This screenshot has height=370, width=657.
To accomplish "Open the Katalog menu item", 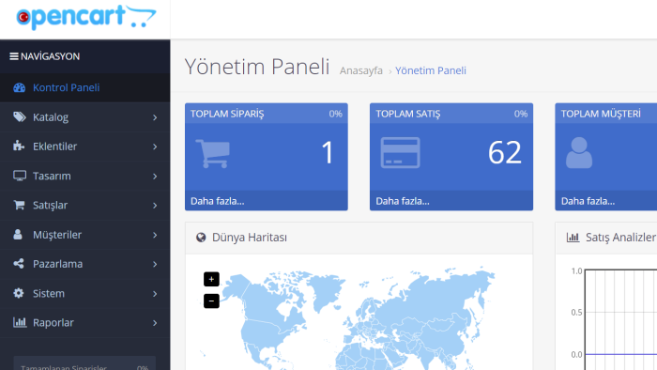I will (85, 117).
